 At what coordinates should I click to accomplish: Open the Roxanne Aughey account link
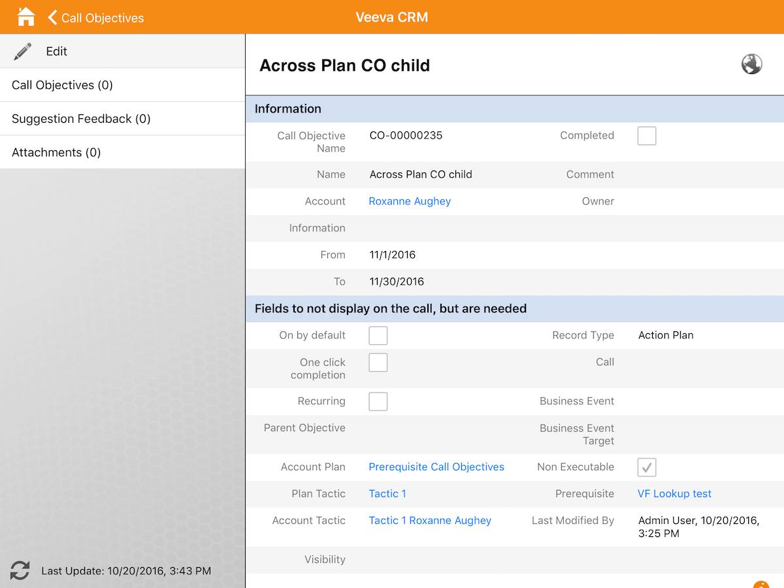410,201
